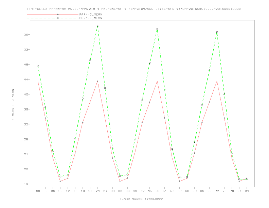The width and height of the screenshot is (269, 208).
Task: Click the F_MEAN circle marker at hour 24 peak
Action: 97,26
